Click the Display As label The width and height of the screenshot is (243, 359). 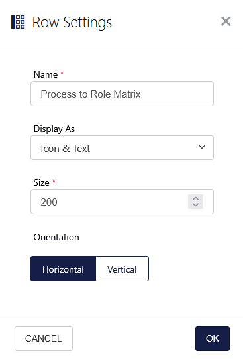pyautogui.click(x=54, y=129)
